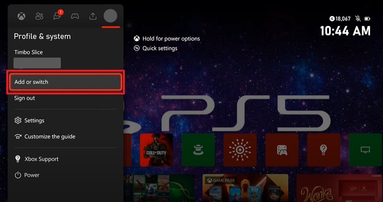Choose Add or switch profile option
The height and width of the screenshot is (202, 383).
[65, 82]
